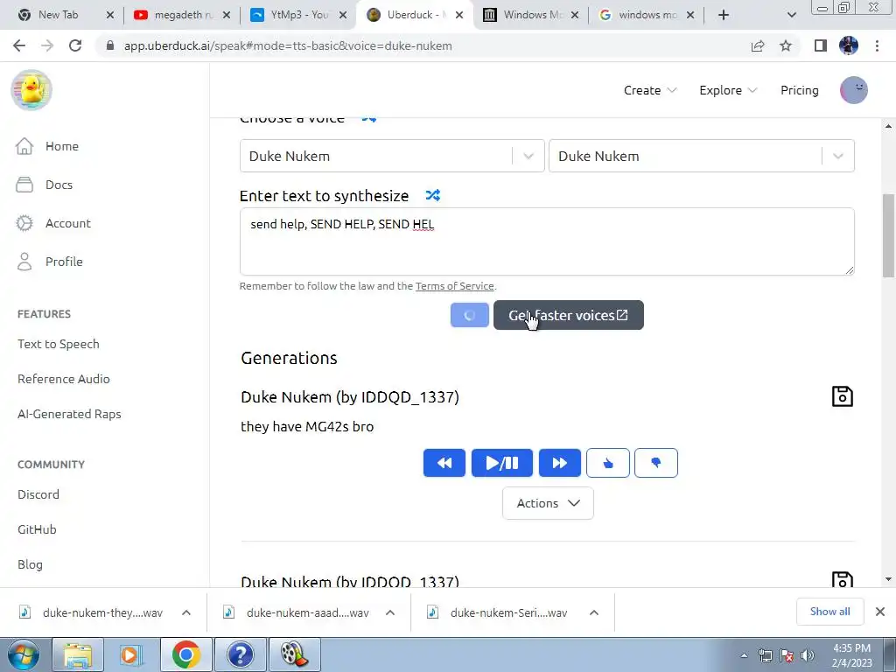The height and width of the screenshot is (672, 896).
Task: Expand the second Duke Nukem voice dropdown
Action: pyautogui.click(x=837, y=156)
